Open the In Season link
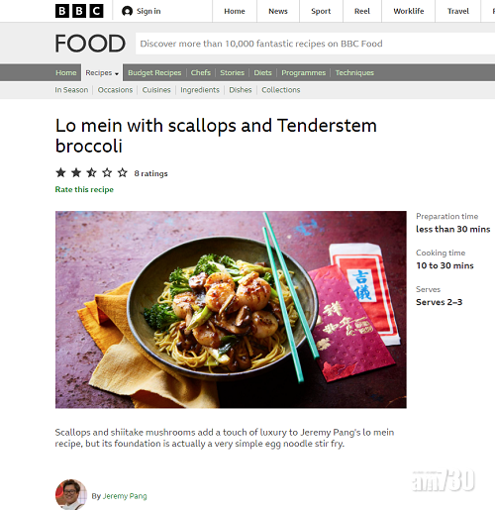The height and width of the screenshot is (510, 495). pyautogui.click(x=71, y=90)
